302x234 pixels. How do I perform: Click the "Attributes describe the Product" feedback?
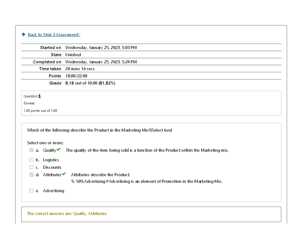(101, 175)
